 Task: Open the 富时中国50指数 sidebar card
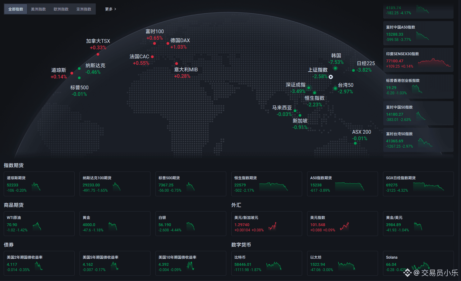click(418, 113)
